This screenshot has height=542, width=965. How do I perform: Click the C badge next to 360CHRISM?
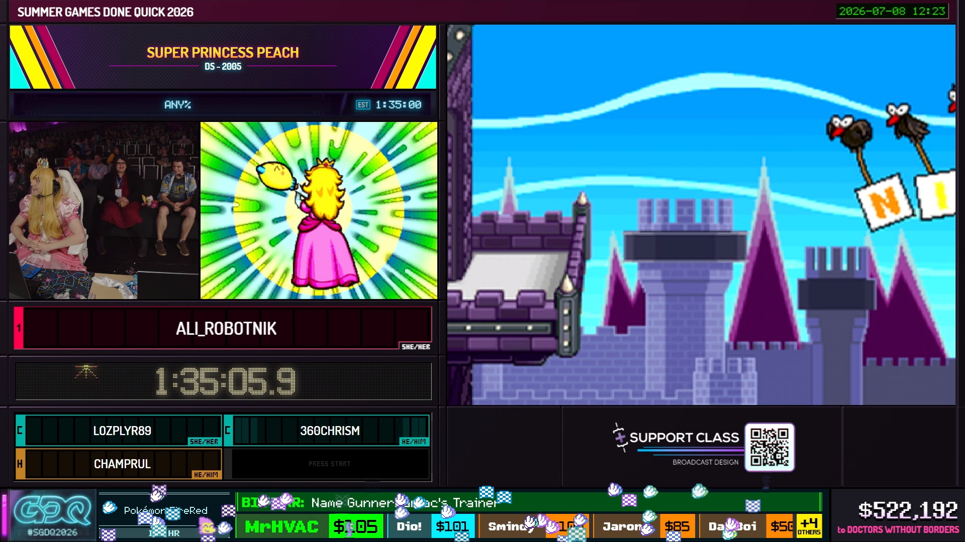click(228, 431)
